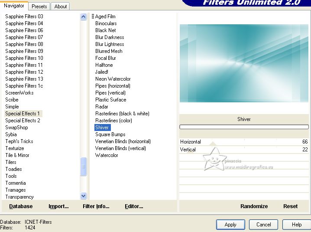The image size is (311, 232).
Task: Select Sapphire Filters 12 category
Action: pyautogui.click(x=24, y=72)
